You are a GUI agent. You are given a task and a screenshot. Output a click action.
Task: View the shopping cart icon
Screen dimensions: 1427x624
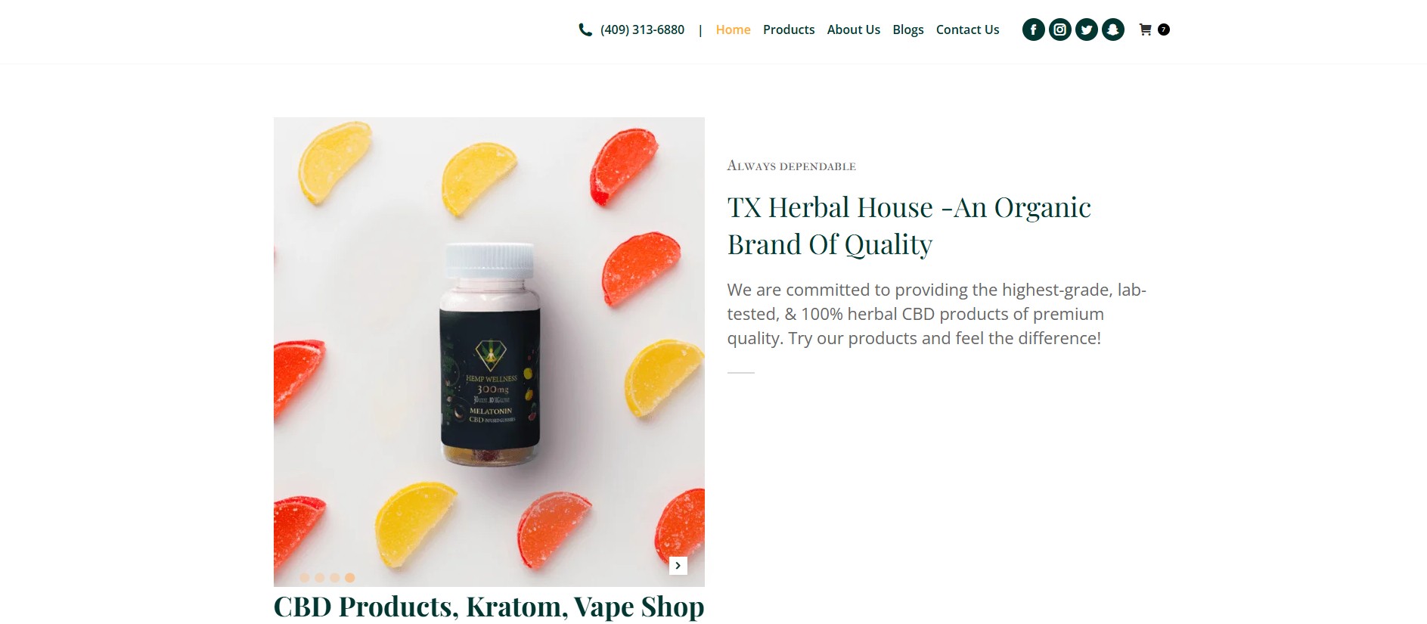point(1145,29)
